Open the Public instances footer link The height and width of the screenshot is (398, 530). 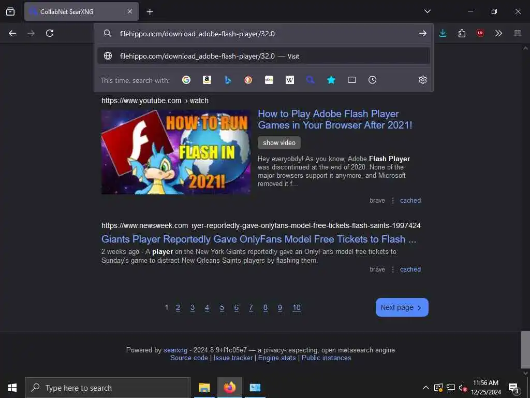(x=327, y=358)
